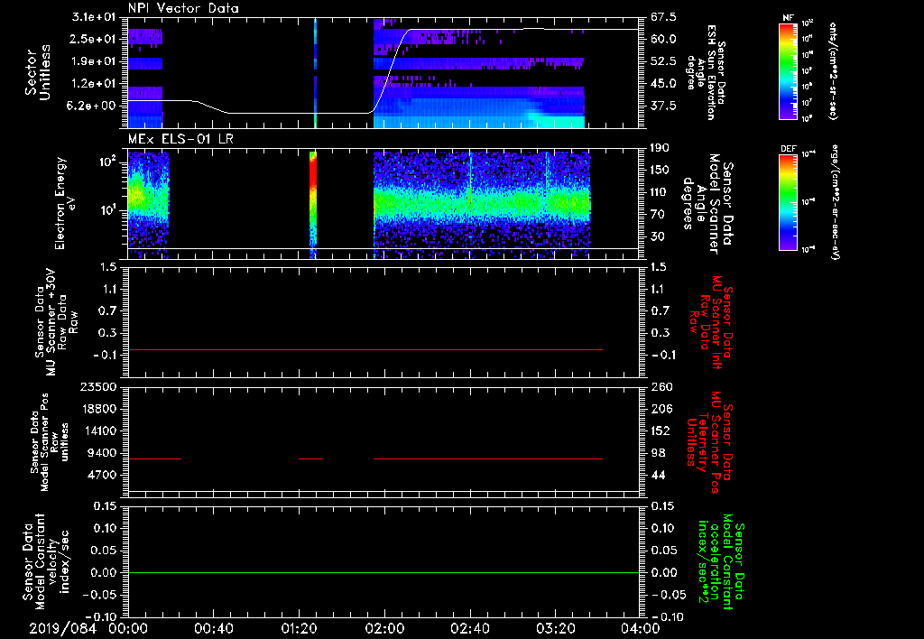Click the "1.9e+01" sector tick label
Viewport: 924px width, 639px height.
tap(94, 61)
